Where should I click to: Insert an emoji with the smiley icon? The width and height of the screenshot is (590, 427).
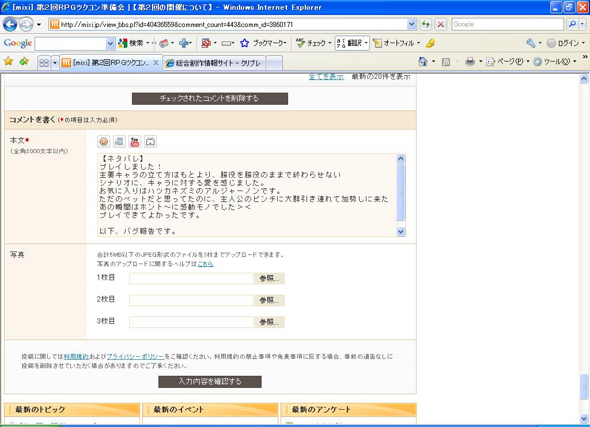[104, 142]
